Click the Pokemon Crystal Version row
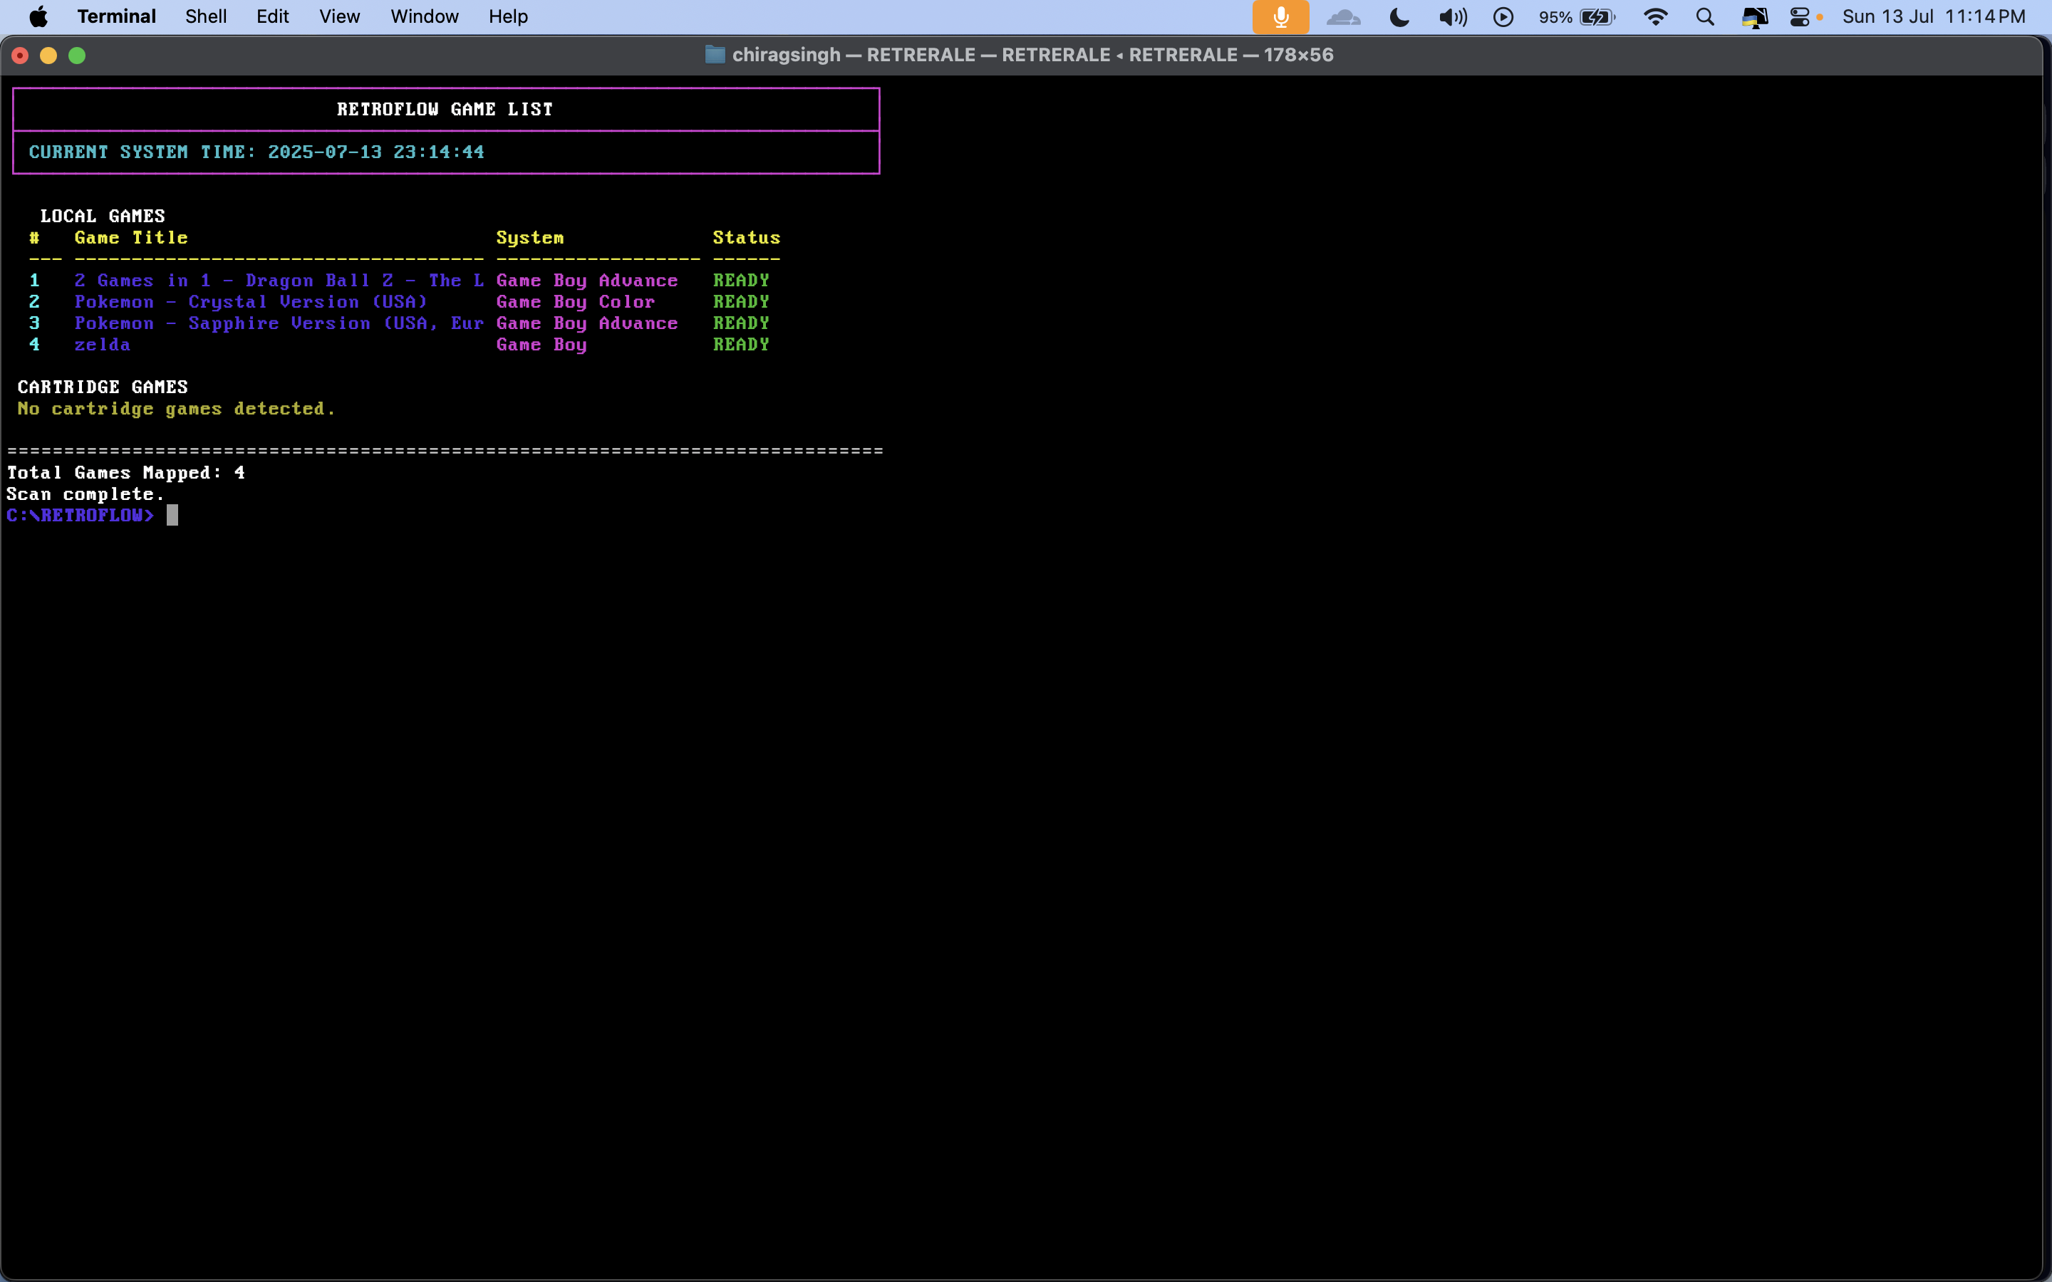The width and height of the screenshot is (2052, 1282). pos(251,302)
